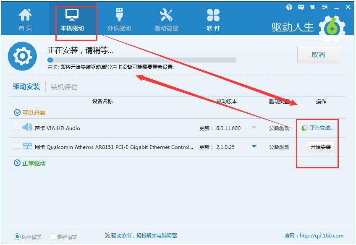Open the 首页 home tab

click(25, 20)
